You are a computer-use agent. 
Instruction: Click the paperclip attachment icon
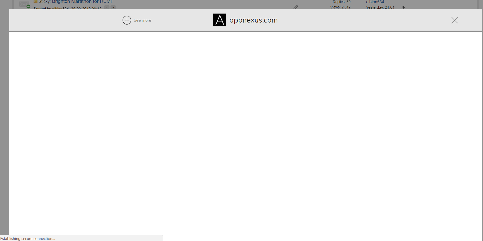point(296,7)
